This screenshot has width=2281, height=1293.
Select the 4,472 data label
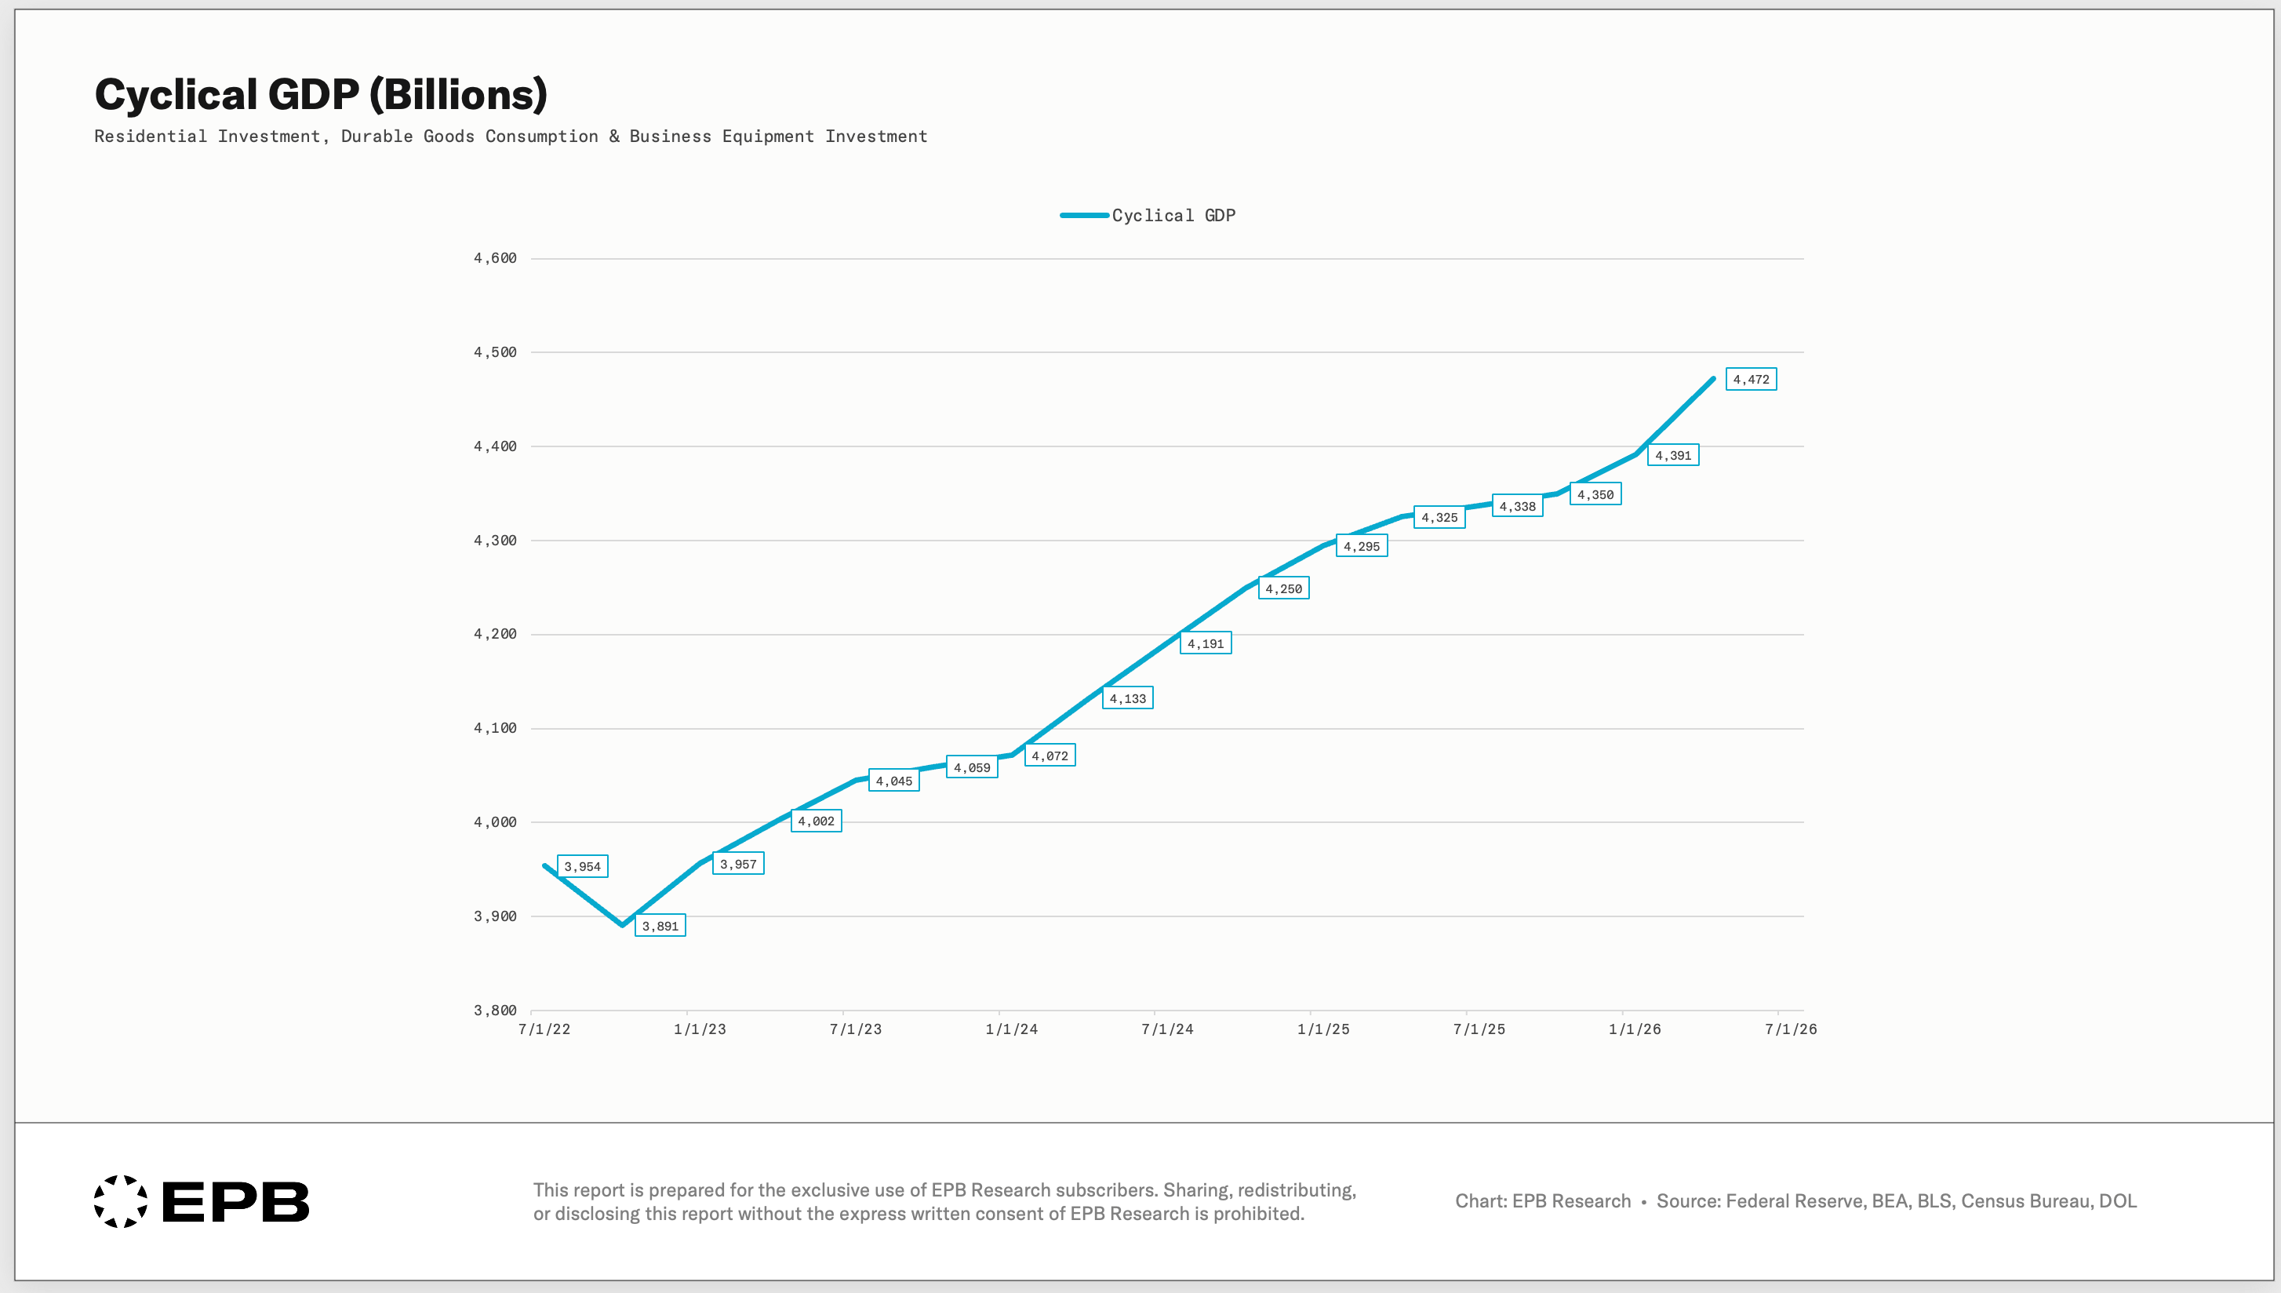coord(1750,379)
